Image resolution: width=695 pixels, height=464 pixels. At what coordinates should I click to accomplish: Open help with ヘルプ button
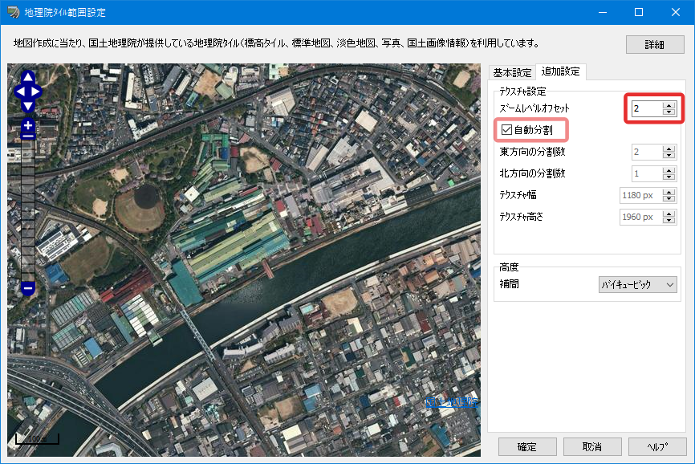[657, 446]
